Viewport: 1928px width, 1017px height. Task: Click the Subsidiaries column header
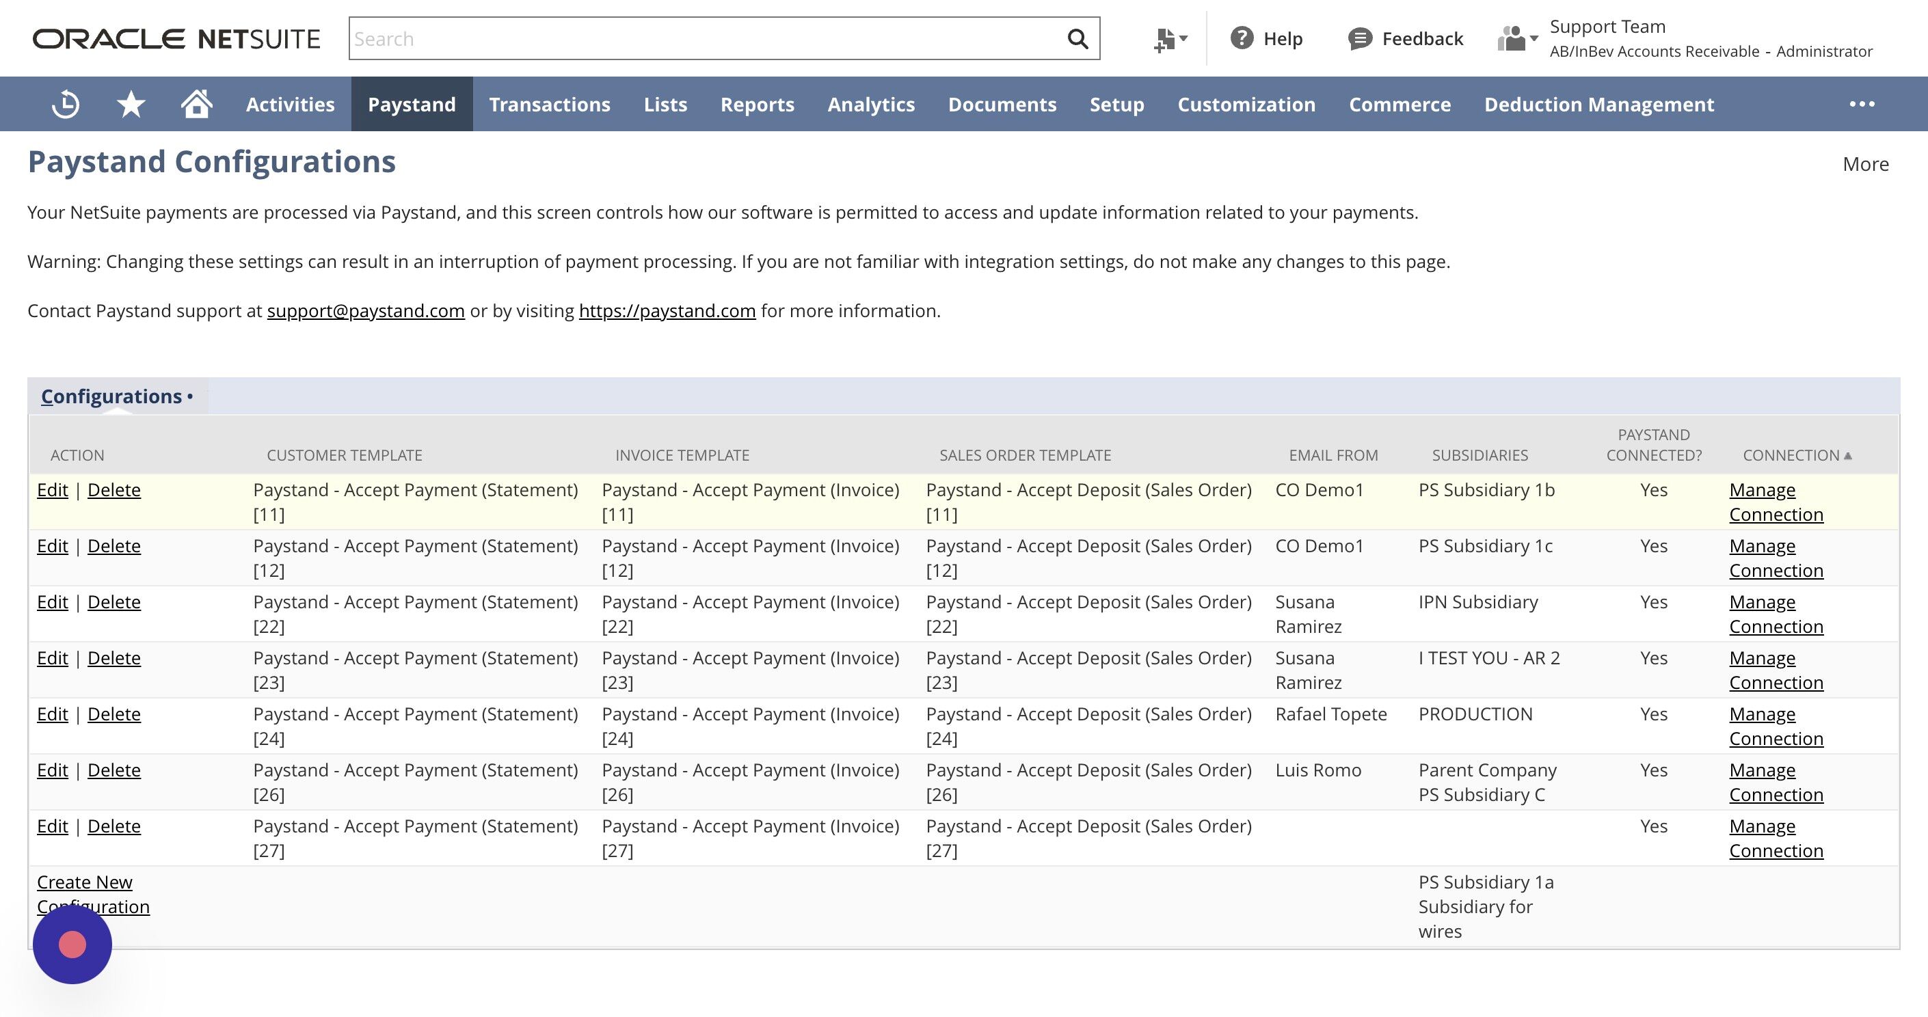pos(1480,455)
